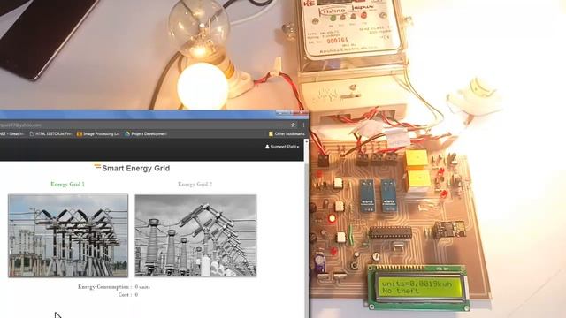Click the Energy Consumption 0 units text

114,287
